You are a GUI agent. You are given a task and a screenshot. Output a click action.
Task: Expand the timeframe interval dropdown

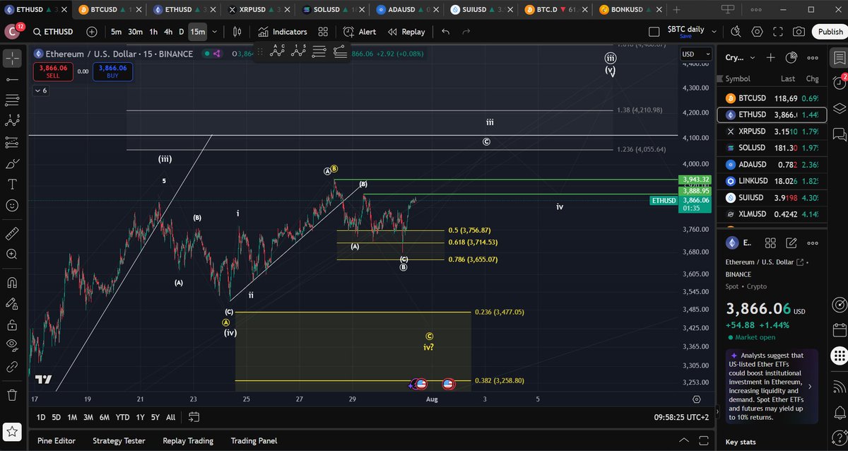(214, 32)
